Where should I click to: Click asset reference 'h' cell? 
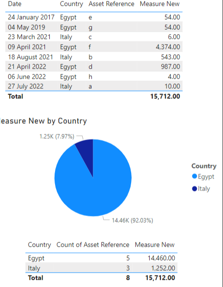point(90,77)
